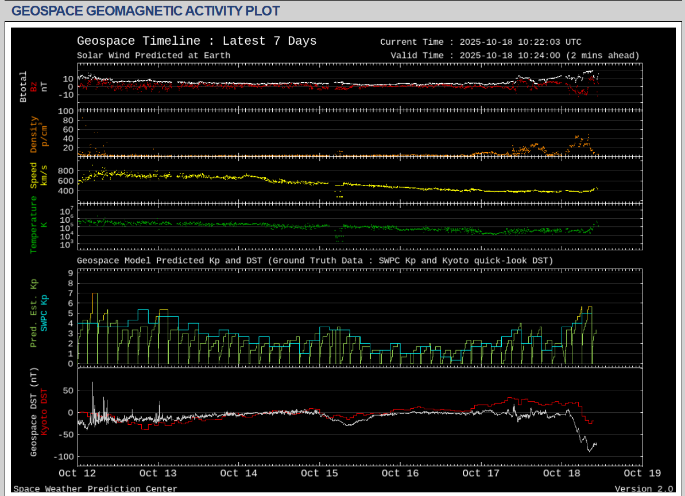Click the Solar Wind Predicted at Earth subtitle

coord(153,56)
